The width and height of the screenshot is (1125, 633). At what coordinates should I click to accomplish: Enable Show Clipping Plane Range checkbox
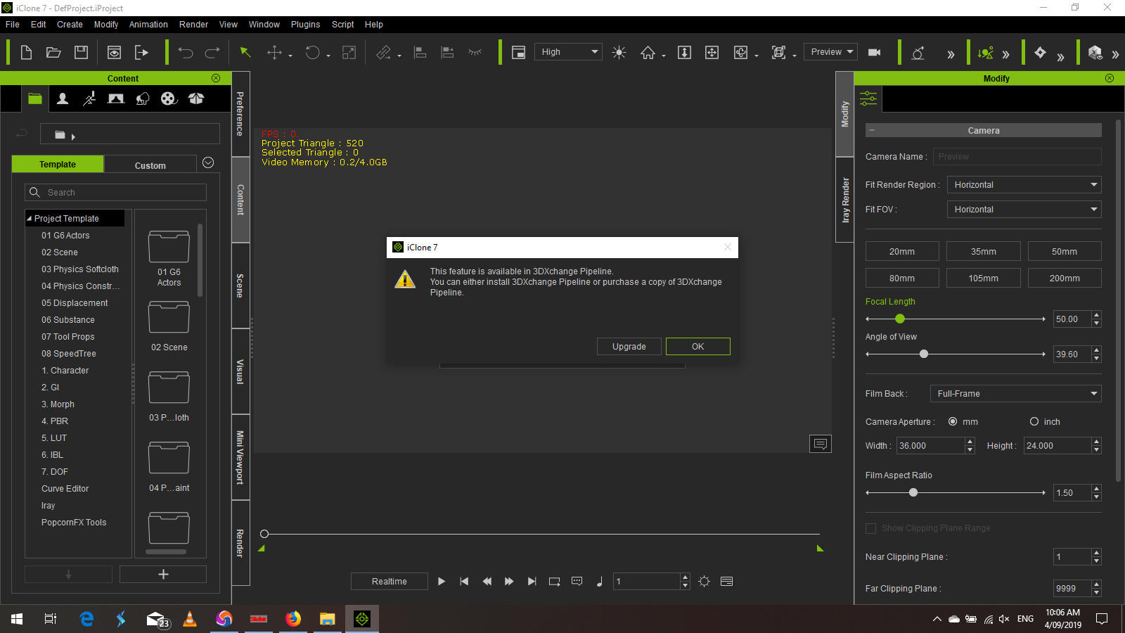(x=870, y=528)
